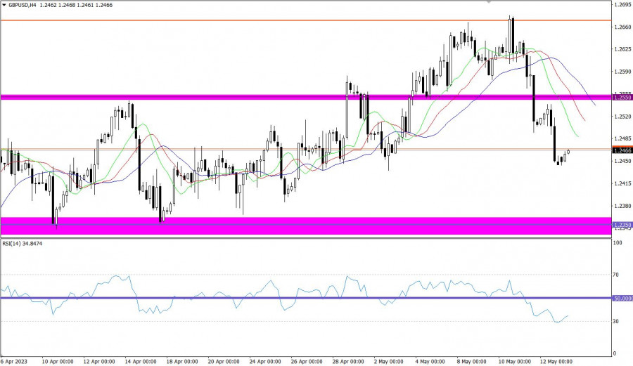Click the RSI scale value 70

coord(618,275)
